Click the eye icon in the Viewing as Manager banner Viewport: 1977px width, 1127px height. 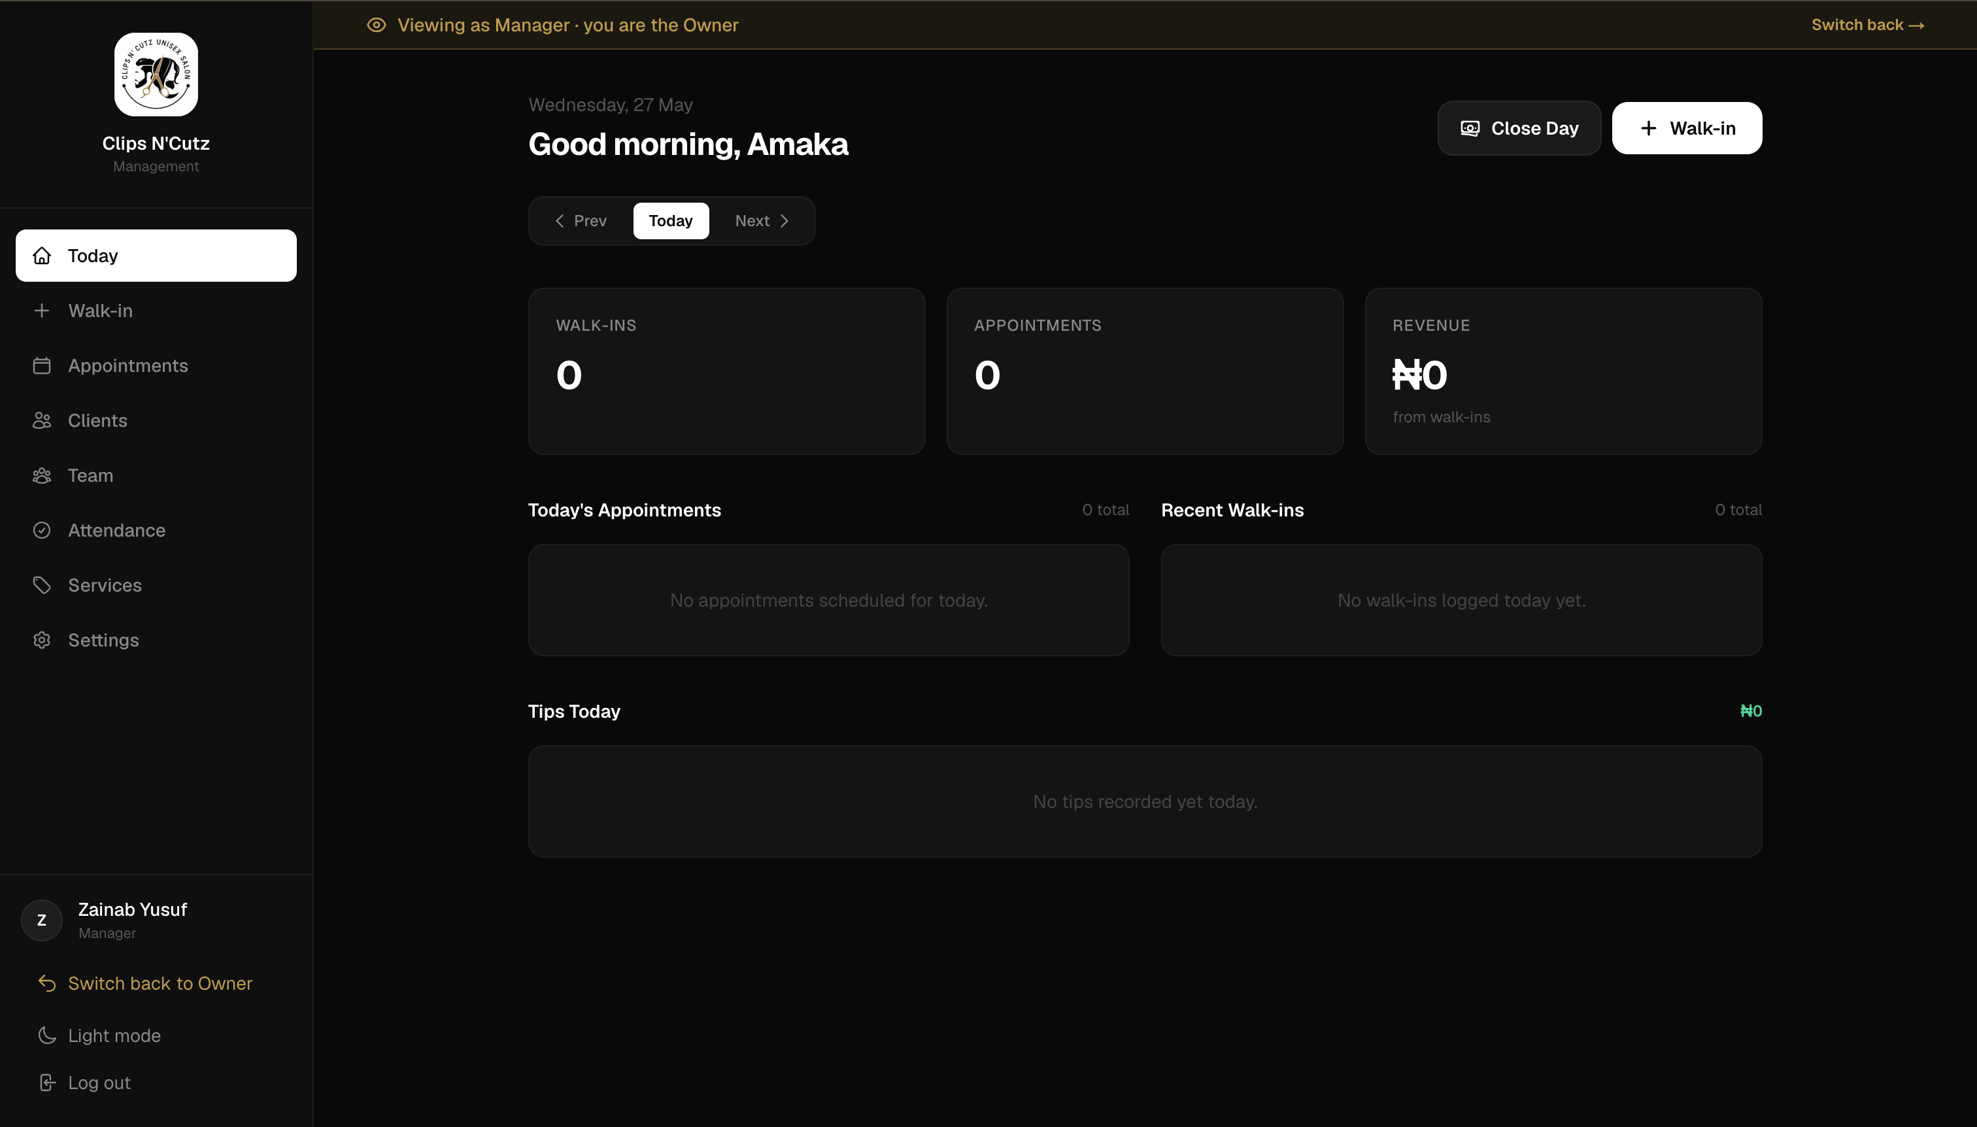[376, 25]
